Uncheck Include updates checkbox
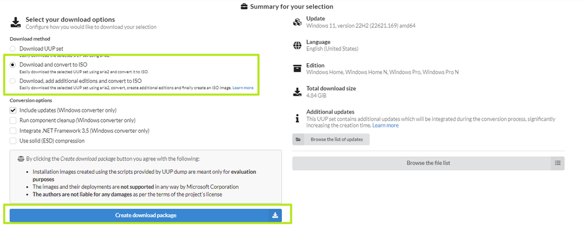Image resolution: width=583 pixels, height=226 pixels. coord(13,111)
